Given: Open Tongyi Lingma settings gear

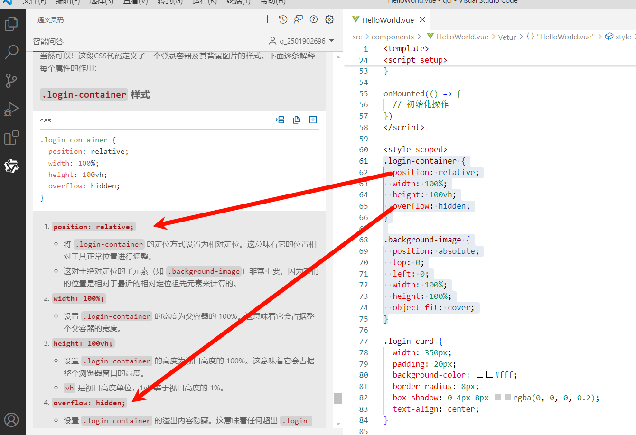Looking at the screenshot, I should tap(329, 19).
